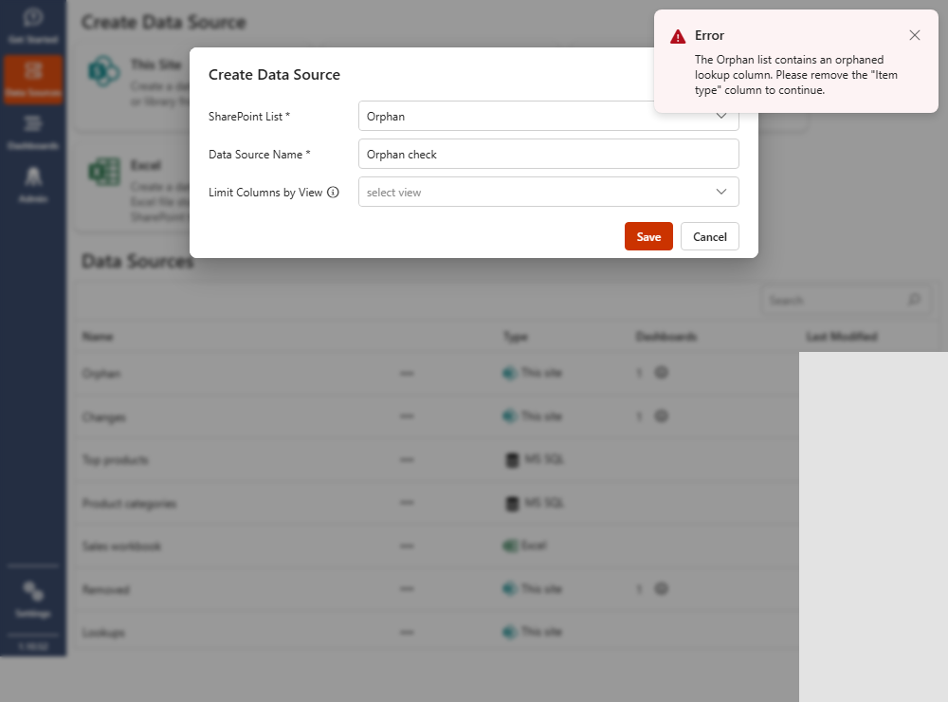Screen dimensions: 948x702
Task: Click dashboard info icon in Removed row
Action: click(x=662, y=589)
